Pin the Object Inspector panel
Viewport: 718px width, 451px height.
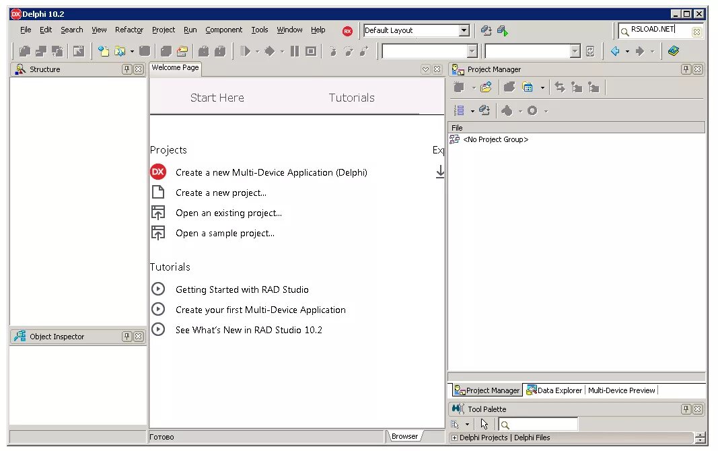pyautogui.click(x=127, y=337)
